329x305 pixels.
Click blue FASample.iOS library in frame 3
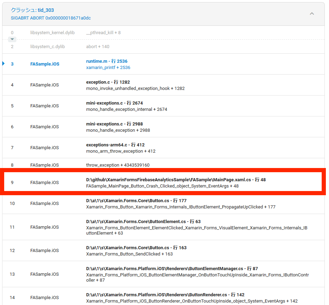(x=45, y=64)
